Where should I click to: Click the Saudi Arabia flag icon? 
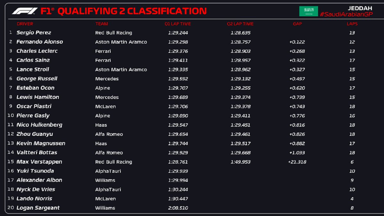308,11
